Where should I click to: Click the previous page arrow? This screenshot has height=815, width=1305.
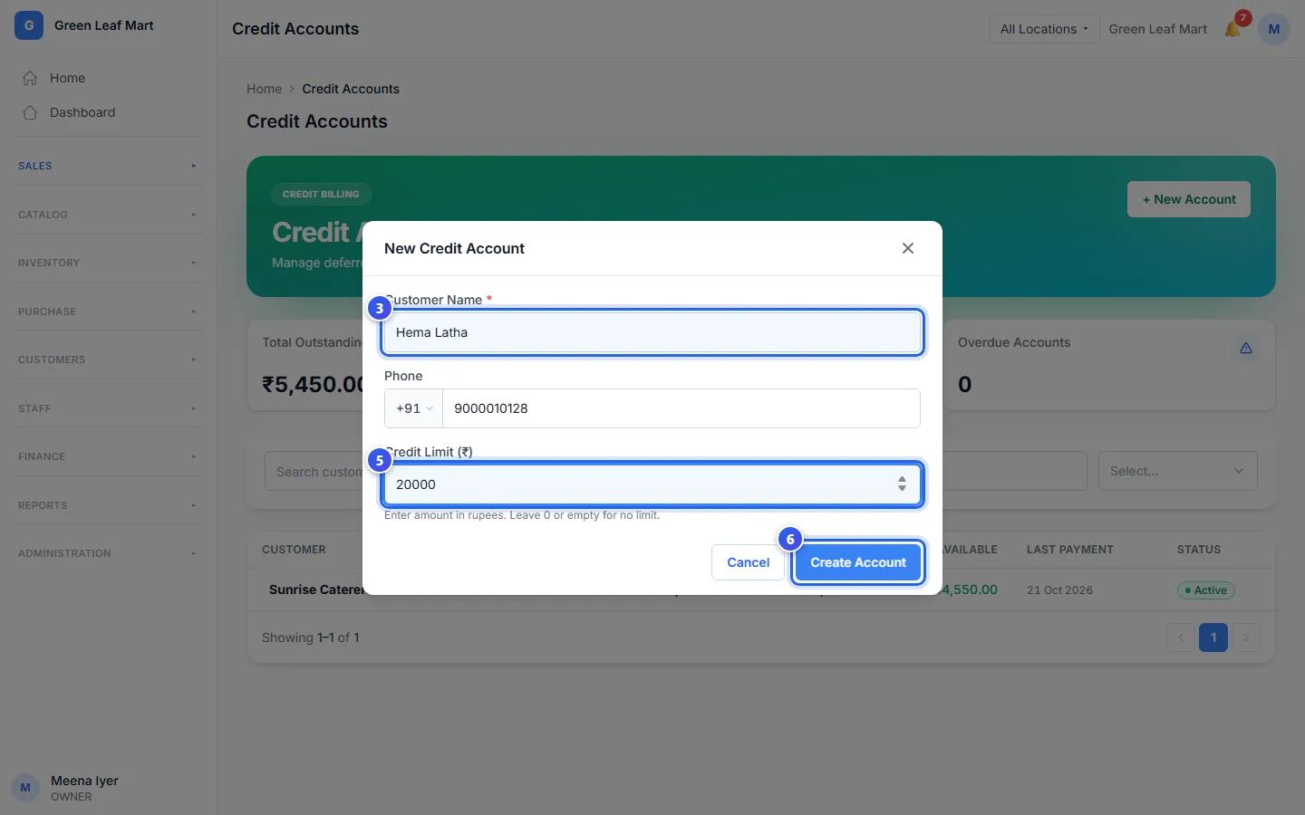coord(1181,638)
